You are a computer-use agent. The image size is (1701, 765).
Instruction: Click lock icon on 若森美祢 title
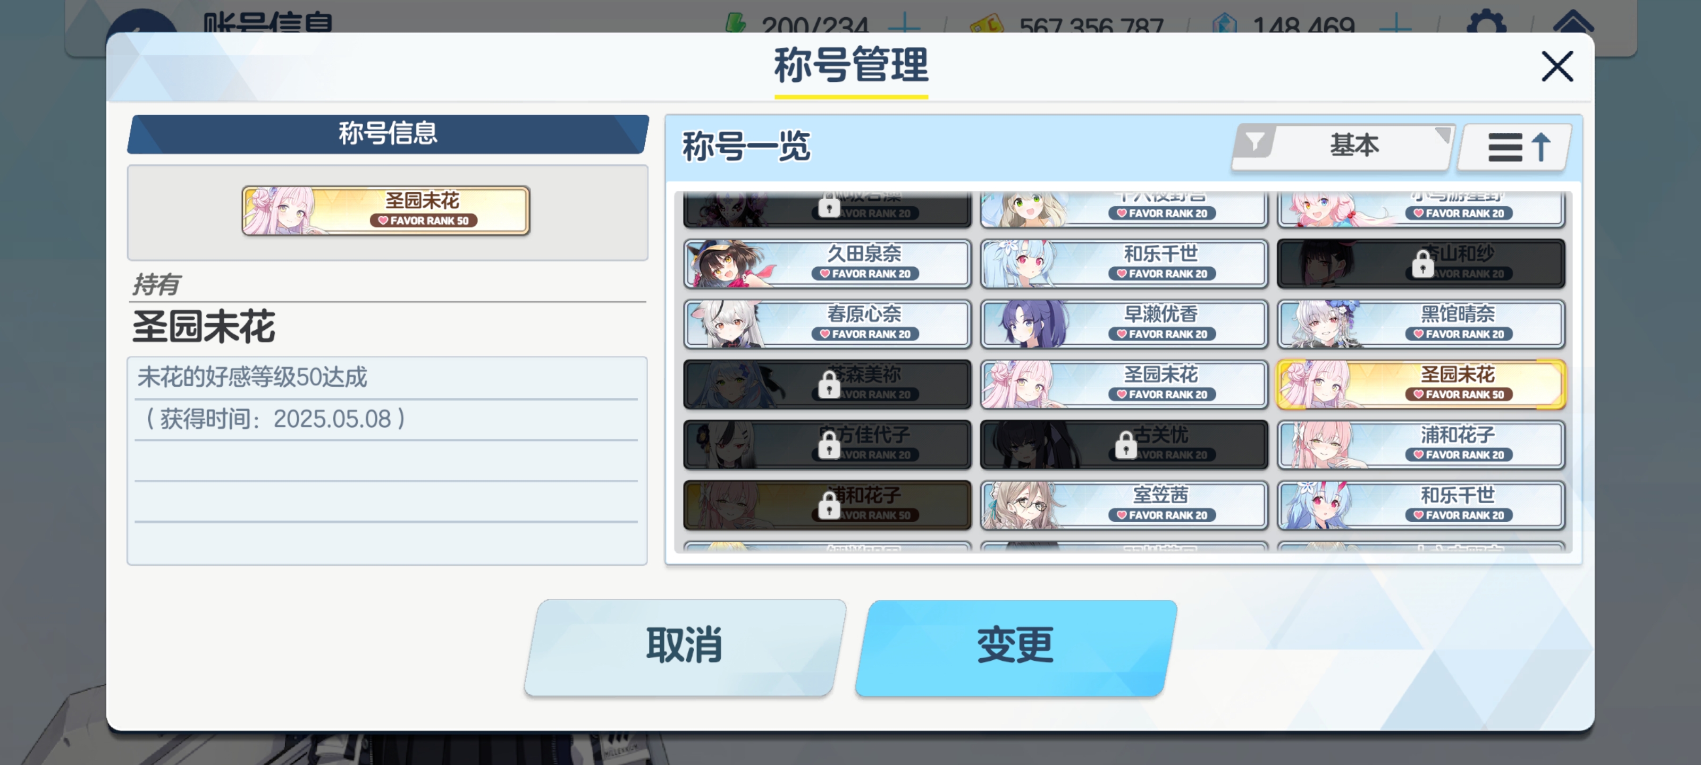click(829, 385)
